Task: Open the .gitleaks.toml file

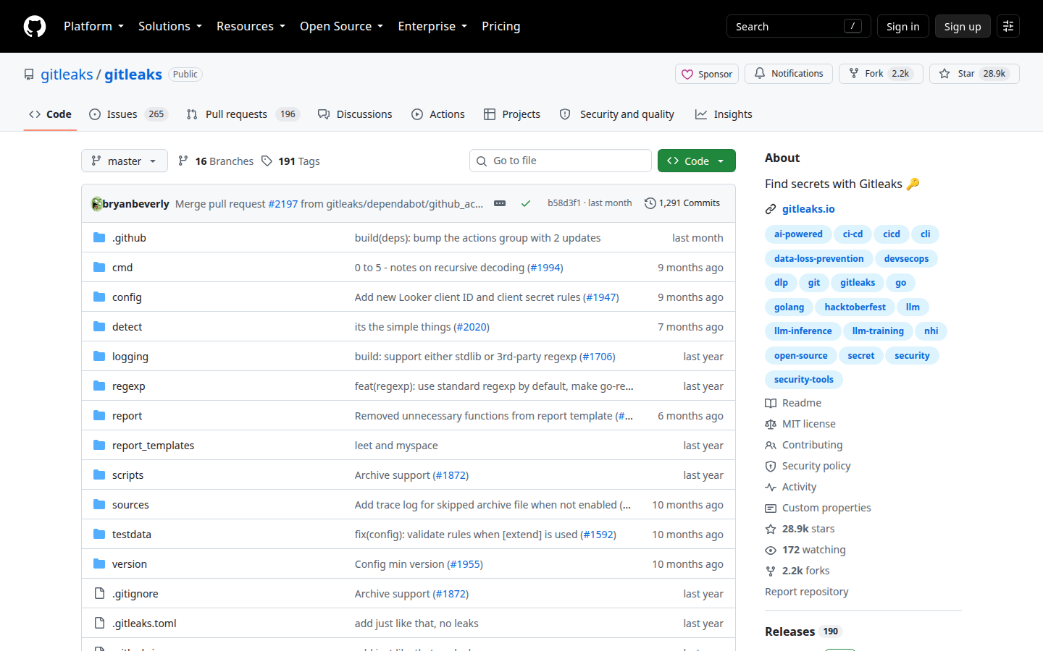Action: 144,624
